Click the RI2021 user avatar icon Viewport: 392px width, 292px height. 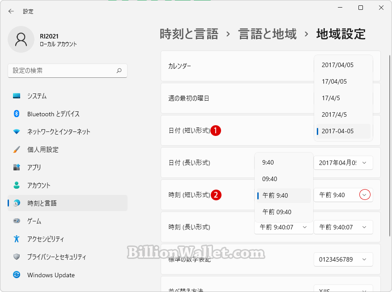coord(21,39)
